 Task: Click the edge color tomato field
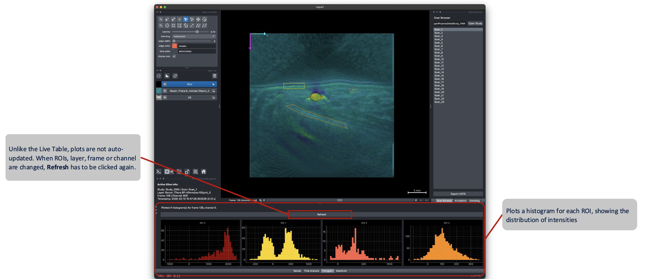[197, 46]
